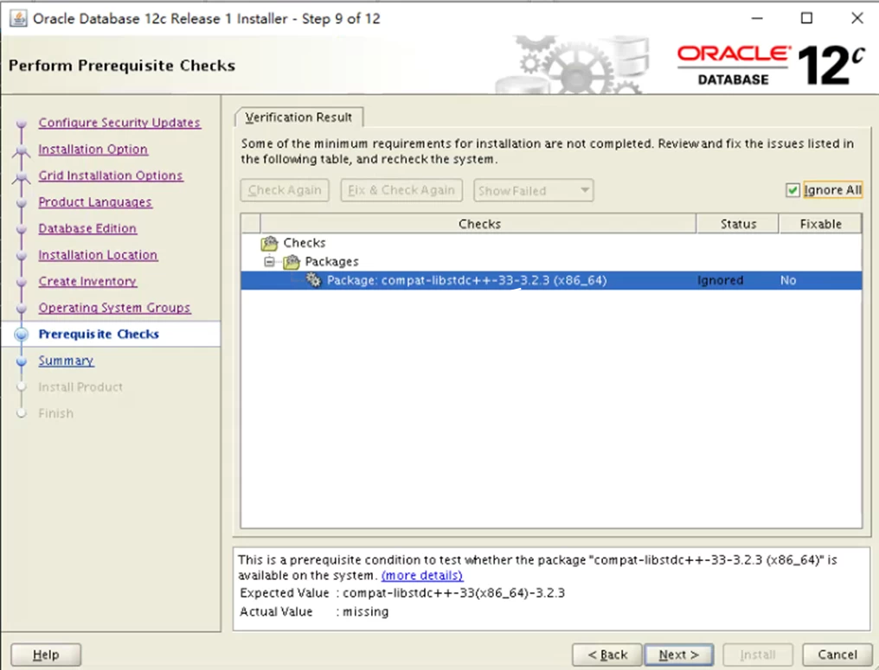Click the gear icon beside compat-libstdc++ package

(313, 280)
